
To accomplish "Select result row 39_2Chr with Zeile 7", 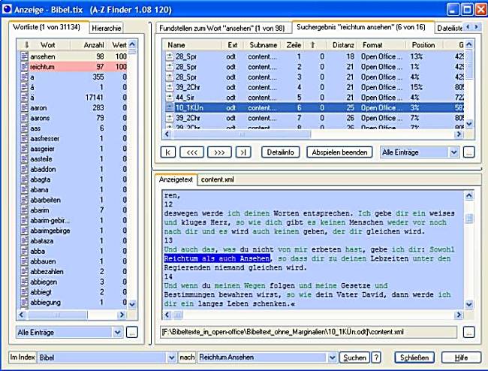I will click(315, 118).
